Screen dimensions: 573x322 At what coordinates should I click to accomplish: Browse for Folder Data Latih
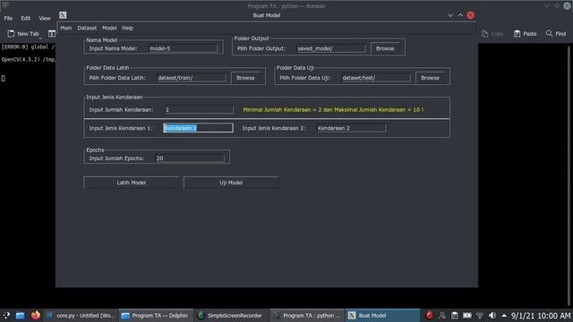pos(245,78)
